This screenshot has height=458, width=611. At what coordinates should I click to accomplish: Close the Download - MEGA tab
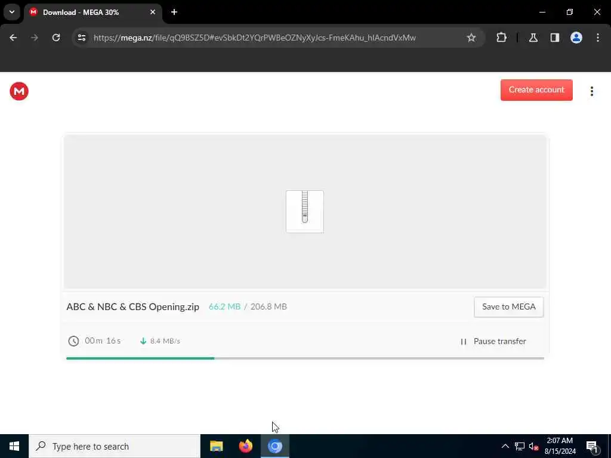point(153,12)
